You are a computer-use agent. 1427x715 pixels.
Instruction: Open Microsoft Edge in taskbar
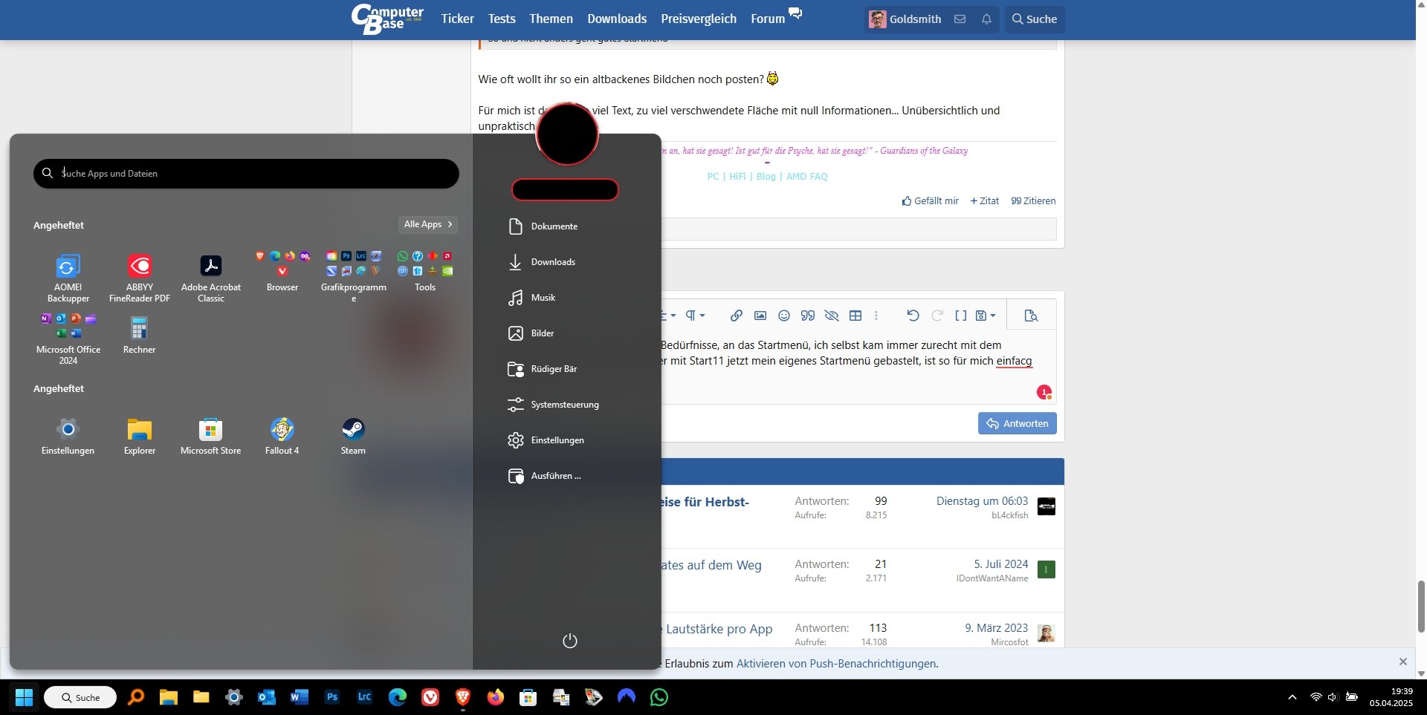click(x=398, y=697)
